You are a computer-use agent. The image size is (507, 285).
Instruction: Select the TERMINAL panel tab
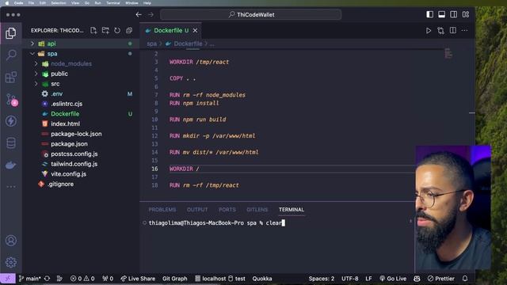tap(292, 209)
